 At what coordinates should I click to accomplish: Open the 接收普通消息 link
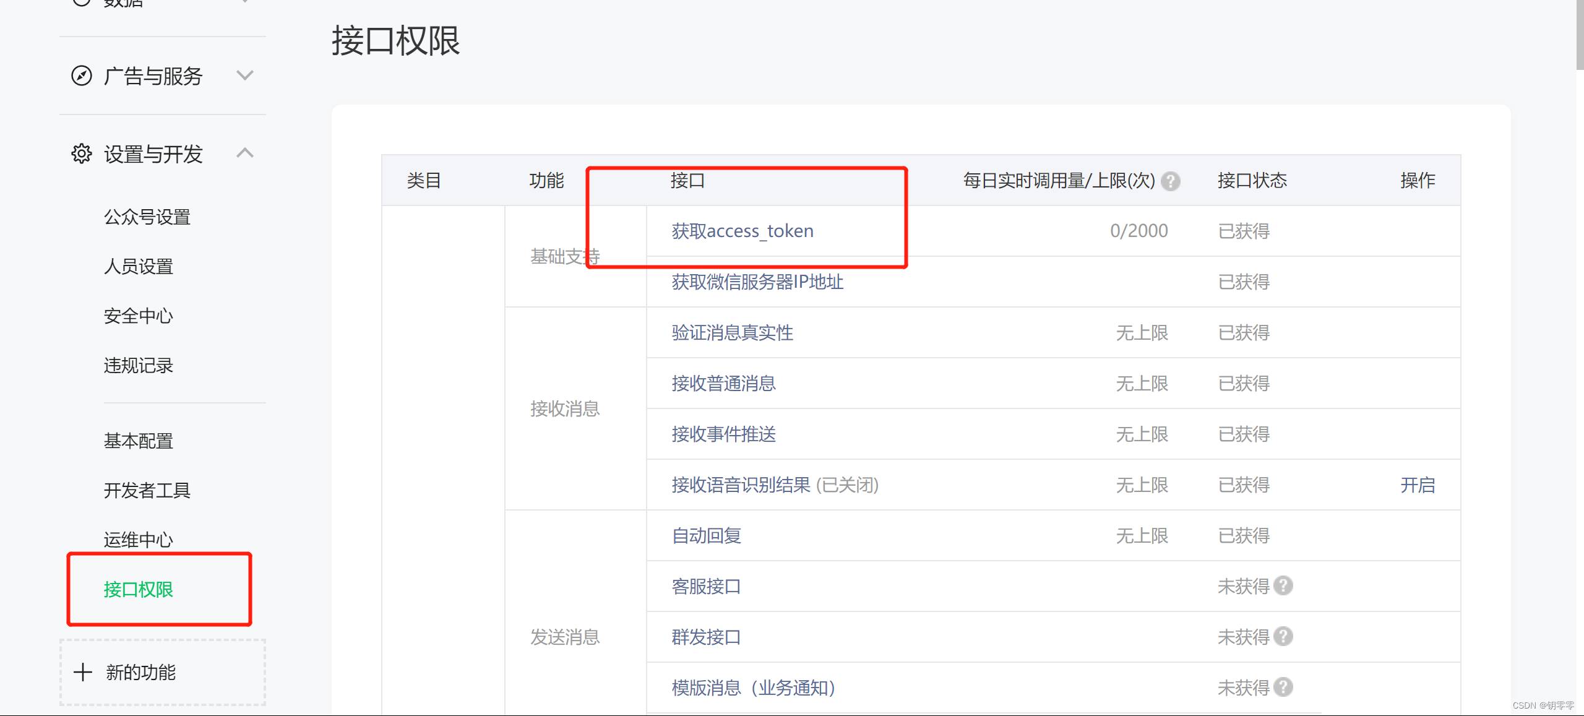coord(724,384)
